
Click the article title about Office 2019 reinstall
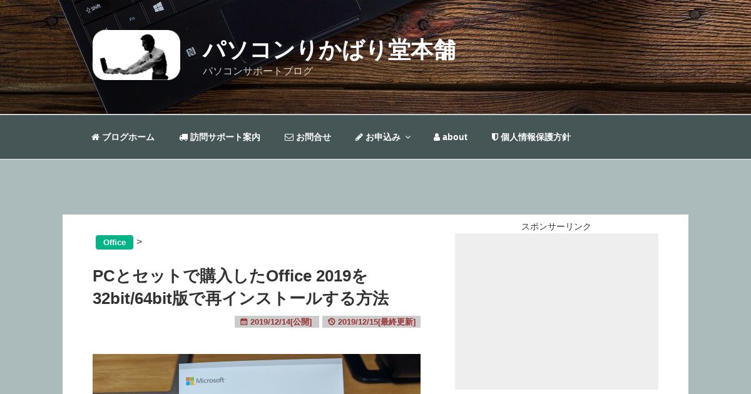tap(241, 287)
